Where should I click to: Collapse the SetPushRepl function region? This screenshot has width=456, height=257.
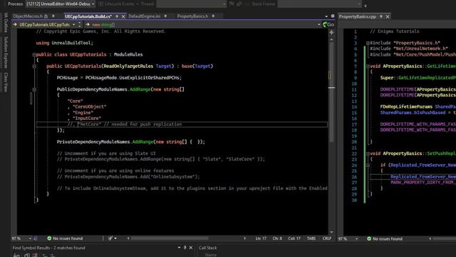(368, 153)
